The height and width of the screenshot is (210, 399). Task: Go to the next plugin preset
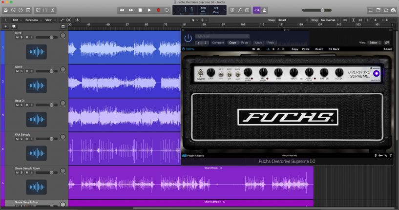click(206, 42)
